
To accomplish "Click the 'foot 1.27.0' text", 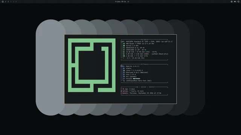I will pyautogui.click(x=131, y=75).
